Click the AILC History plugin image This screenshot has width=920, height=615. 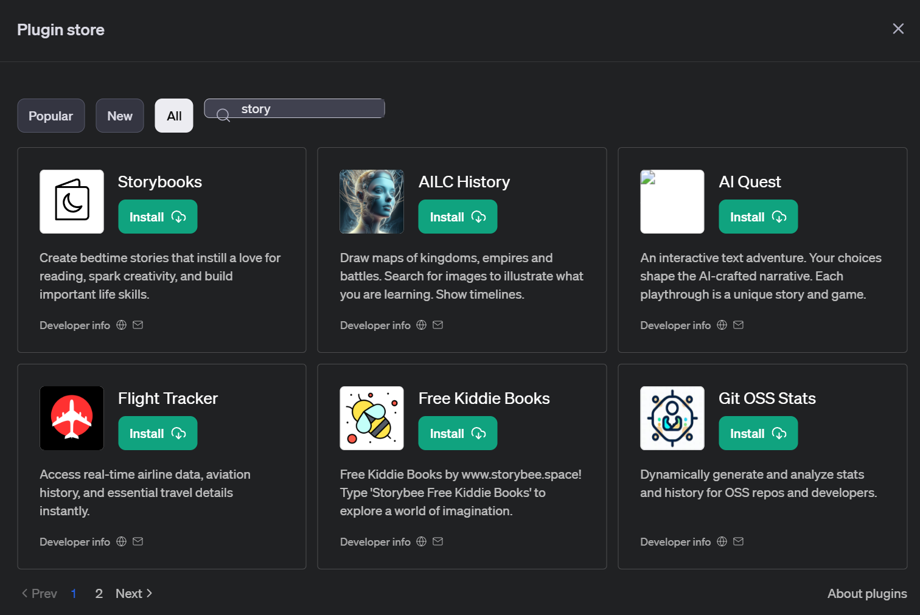pyautogui.click(x=372, y=201)
